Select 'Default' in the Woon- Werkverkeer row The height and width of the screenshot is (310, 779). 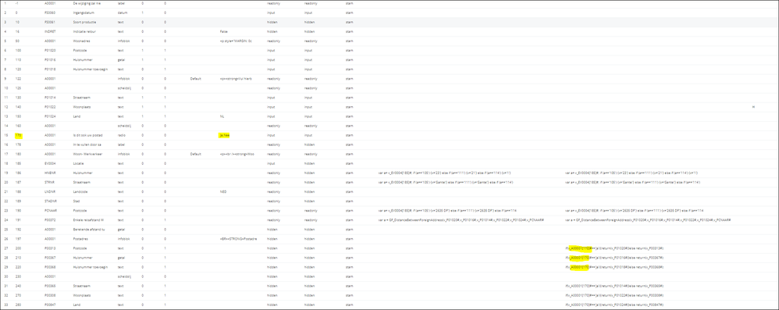click(195, 154)
